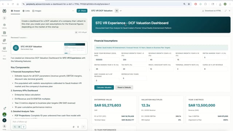Open the browser profile avatar
The width and height of the screenshot is (233, 131).
[x=225, y=4]
